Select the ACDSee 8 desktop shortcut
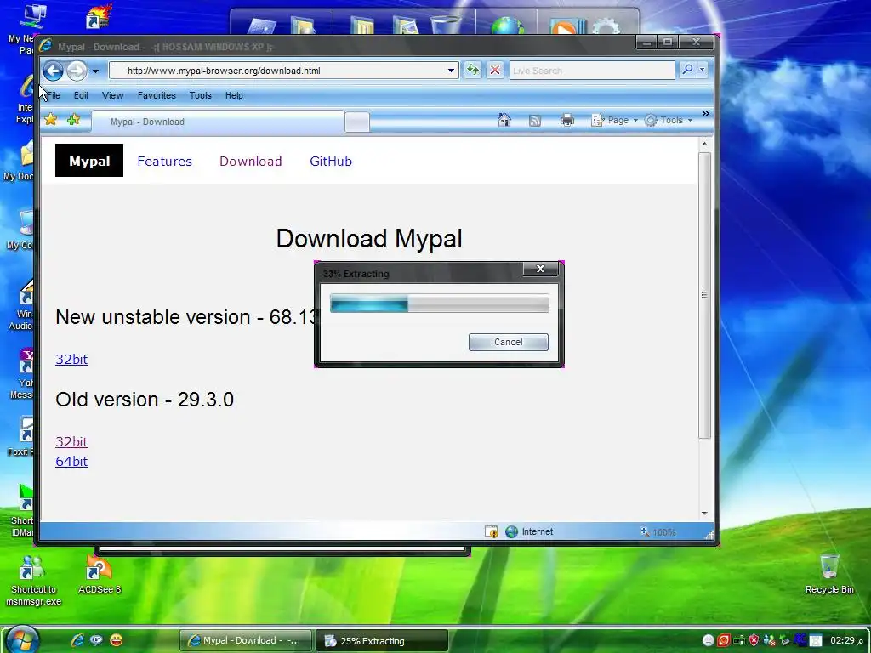 tap(100, 576)
